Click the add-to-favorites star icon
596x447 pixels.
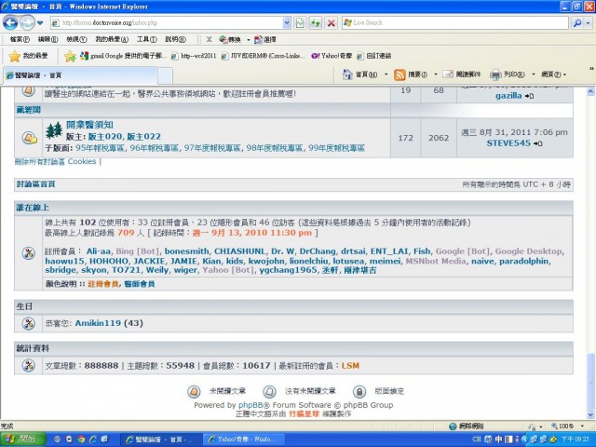click(70, 56)
